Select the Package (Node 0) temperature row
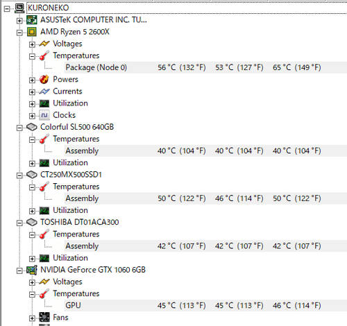 click(205, 67)
